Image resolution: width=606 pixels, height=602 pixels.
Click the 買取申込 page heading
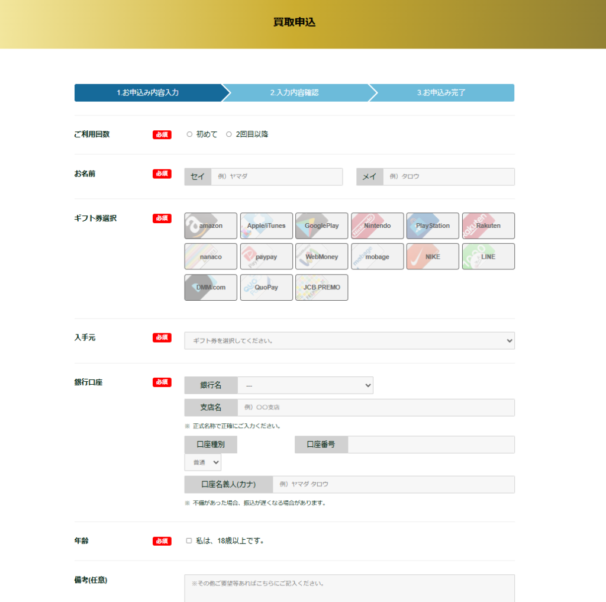(295, 22)
